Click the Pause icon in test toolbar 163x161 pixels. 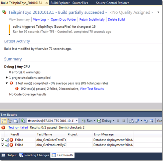tap(118, 121)
